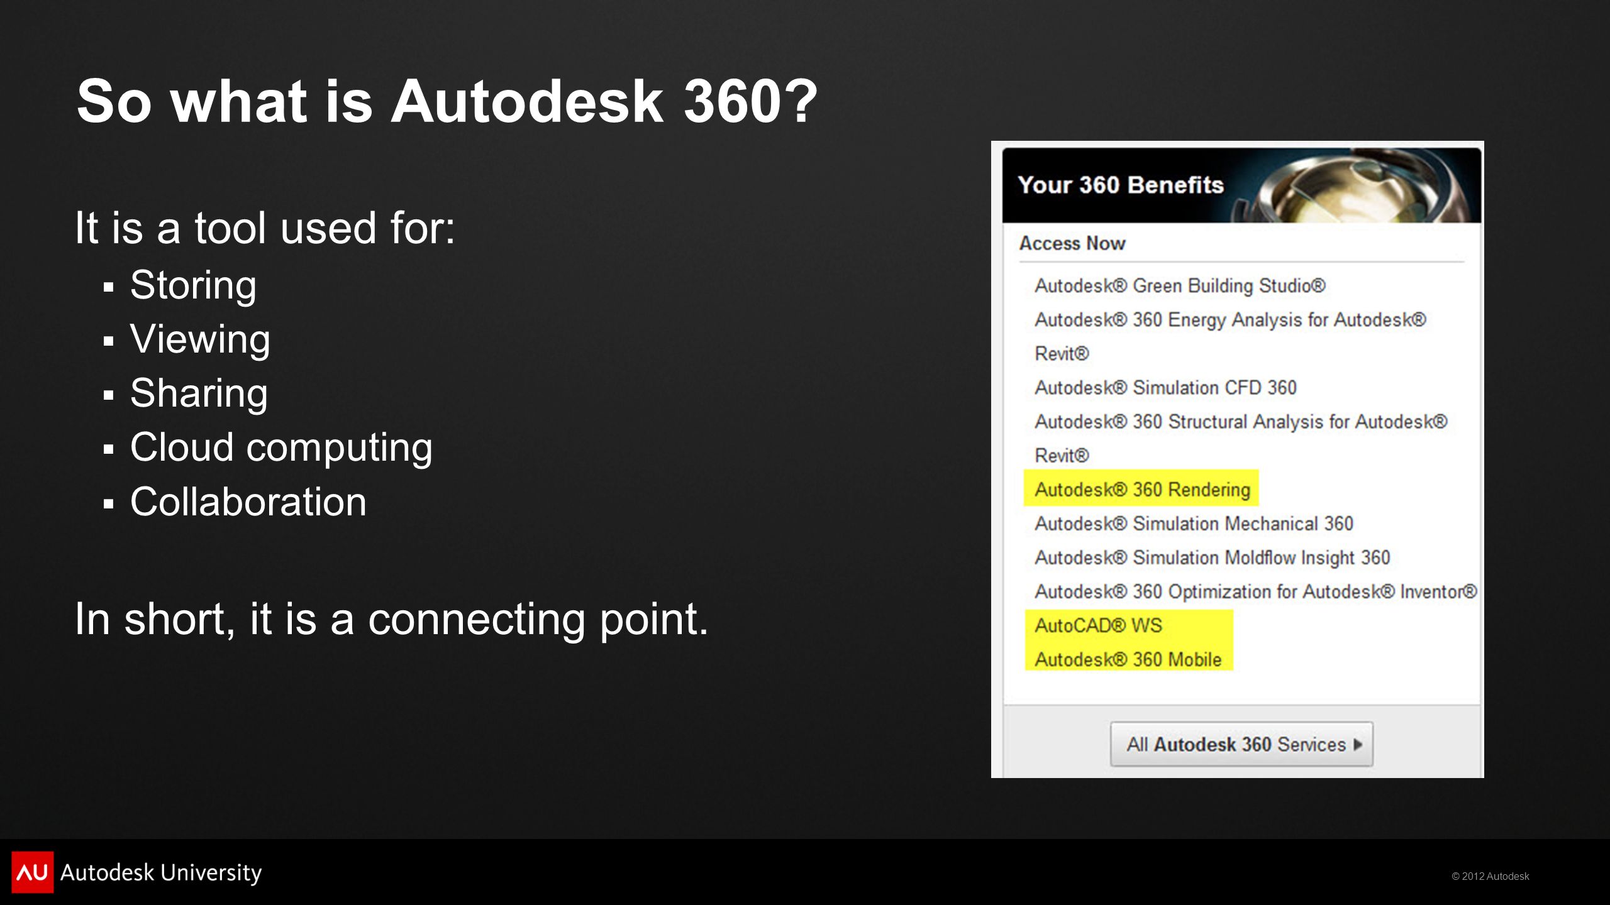The height and width of the screenshot is (905, 1610).
Task: Open highlighted Autodesk 360 Rendering link
Action: coord(1142,490)
